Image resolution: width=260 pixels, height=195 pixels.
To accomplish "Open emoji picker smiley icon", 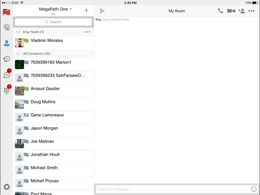I will [x=254, y=189].
